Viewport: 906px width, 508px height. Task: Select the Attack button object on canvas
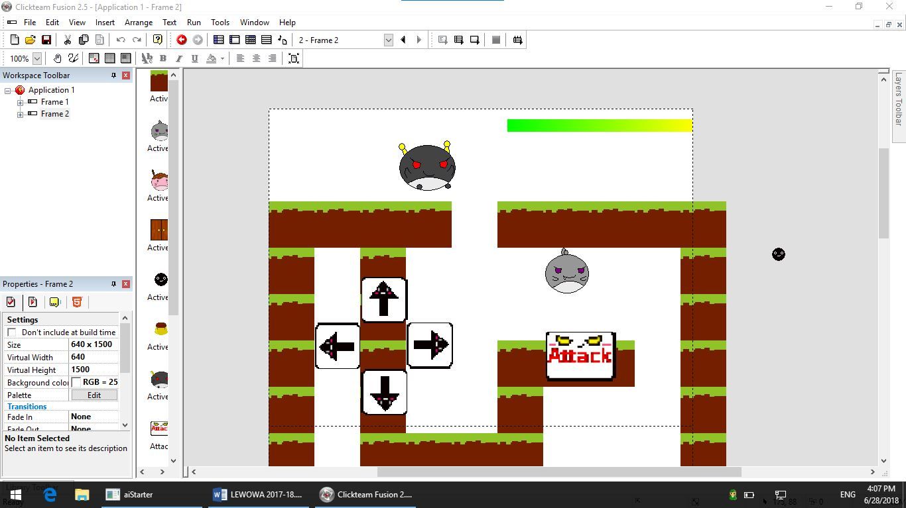580,356
